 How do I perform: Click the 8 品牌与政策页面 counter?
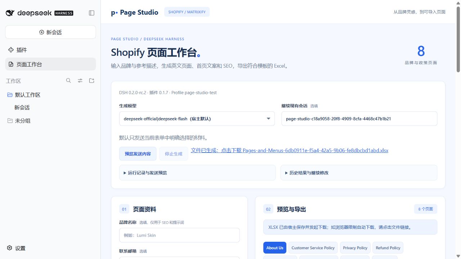[421, 55]
